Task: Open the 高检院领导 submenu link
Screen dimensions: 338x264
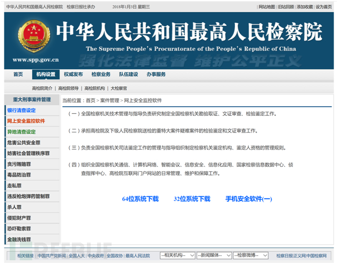Action: click(x=68, y=89)
